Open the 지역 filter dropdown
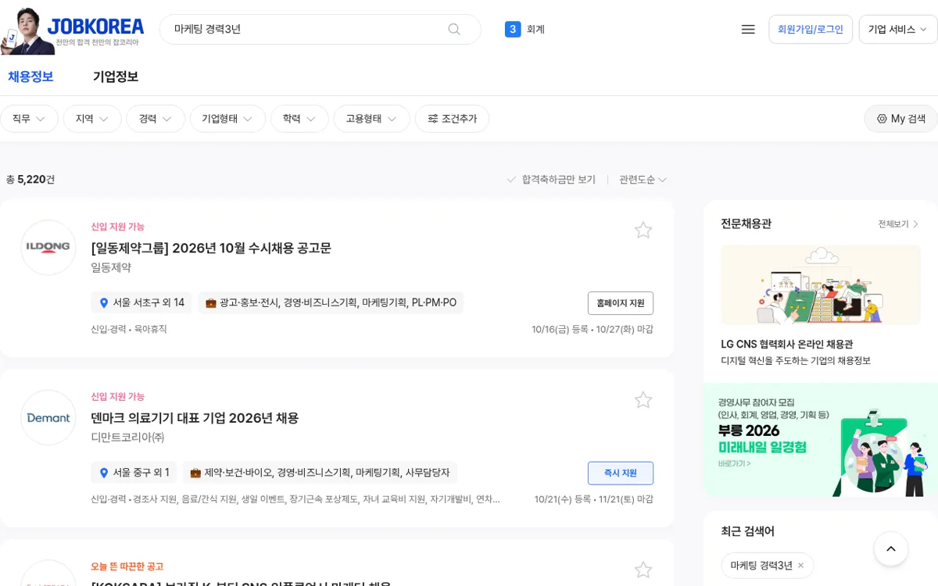 [92, 119]
